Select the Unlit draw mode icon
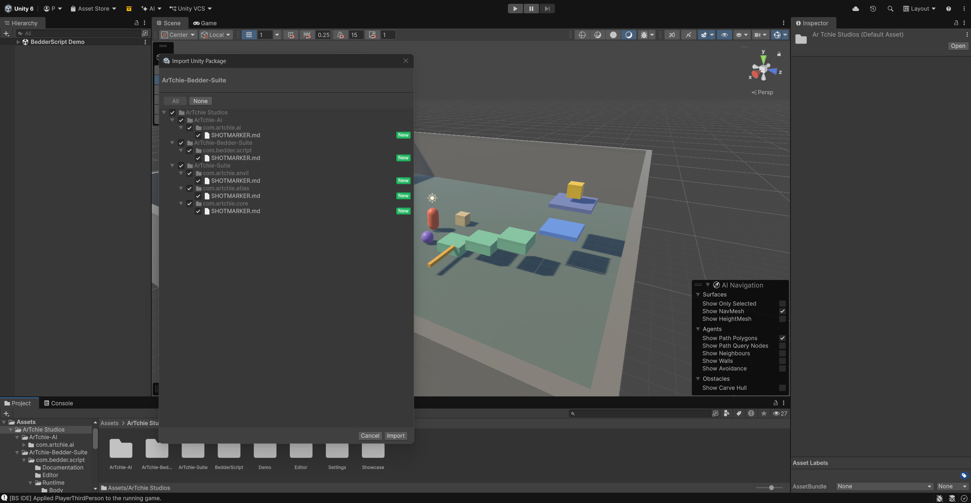 (x=613, y=35)
